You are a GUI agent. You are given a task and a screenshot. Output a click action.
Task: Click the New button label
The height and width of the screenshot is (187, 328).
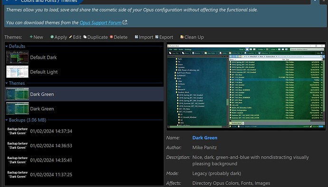38,37
